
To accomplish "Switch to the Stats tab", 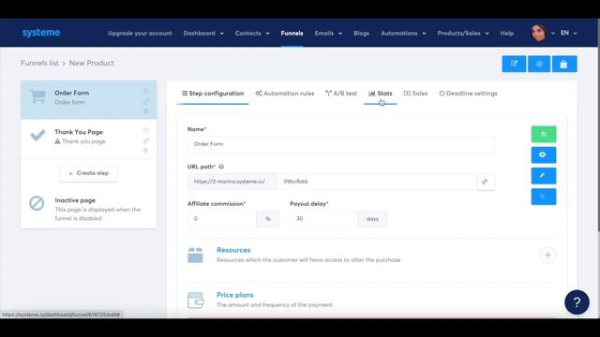I will [x=381, y=94].
